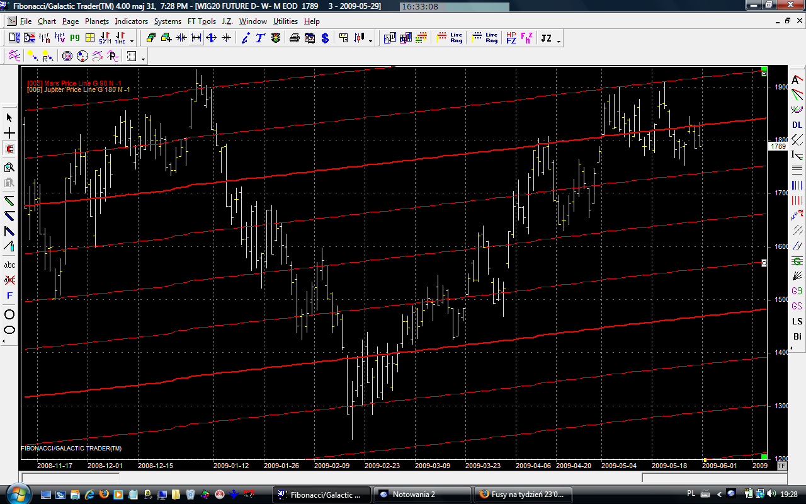
Task: Select the DL tool in right sidebar
Action: pyautogui.click(x=797, y=125)
